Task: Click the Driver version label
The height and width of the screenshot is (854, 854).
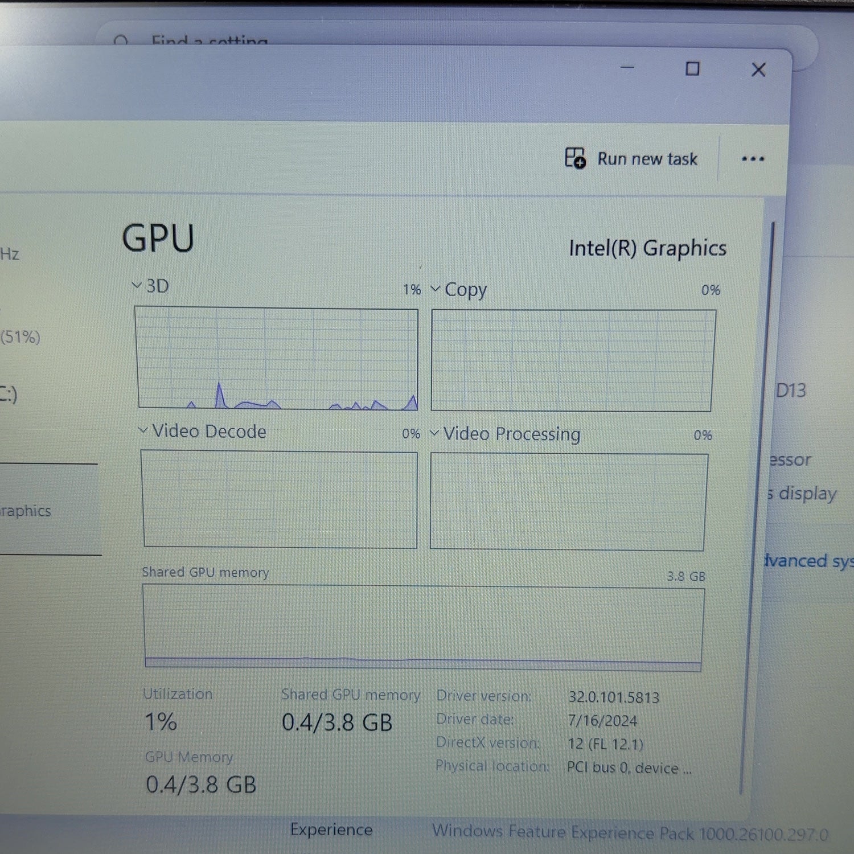Action: click(484, 696)
